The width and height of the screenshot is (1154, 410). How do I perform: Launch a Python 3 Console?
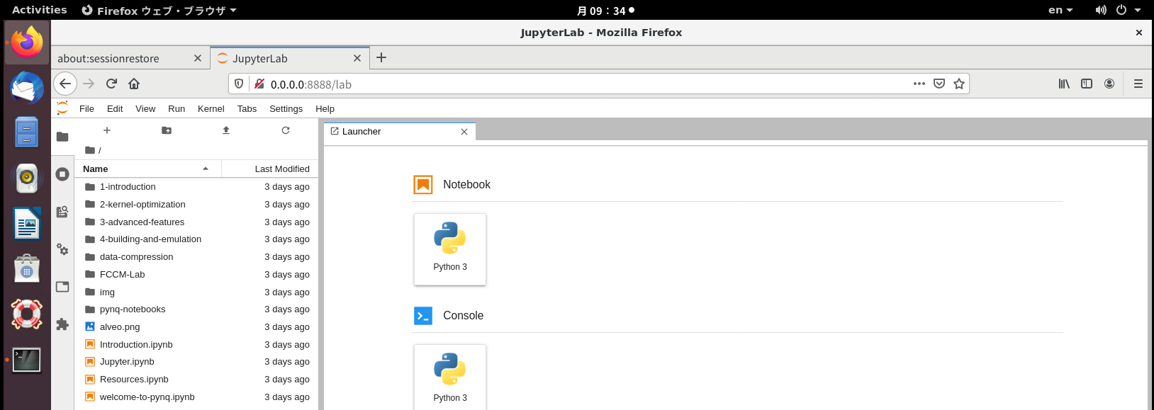[450, 377]
